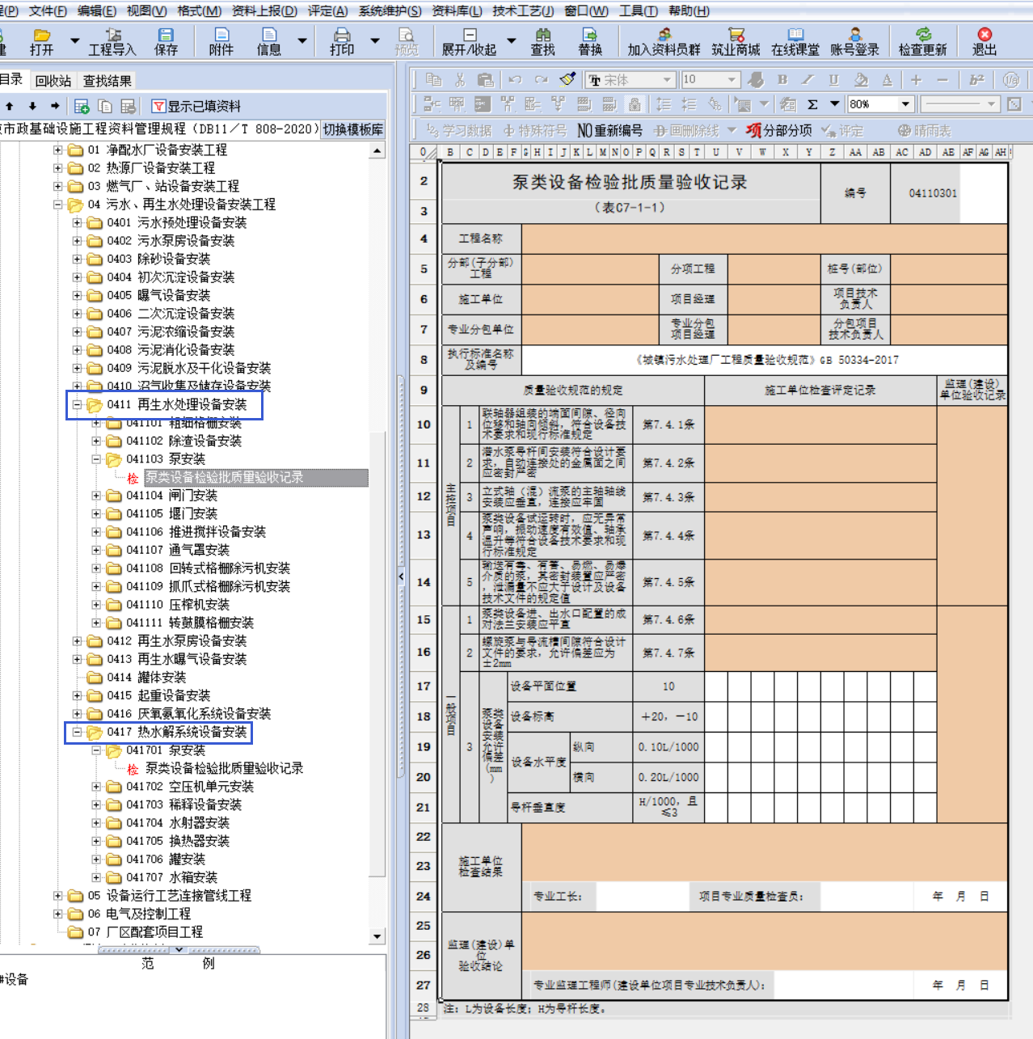This screenshot has height=1039, width=1033.
Task: Open the 文件(F) menu
Action: pos(48,11)
